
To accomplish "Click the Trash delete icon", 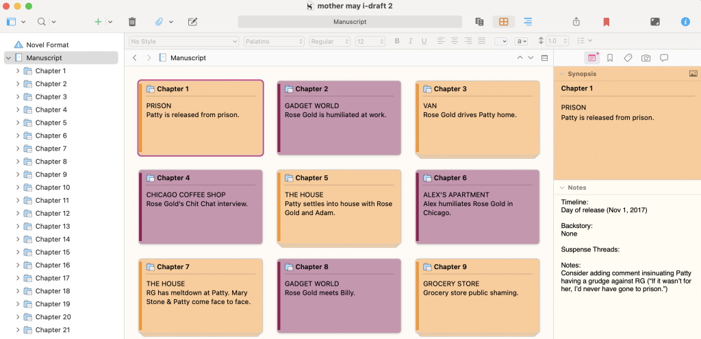I will (x=132, y=21).
